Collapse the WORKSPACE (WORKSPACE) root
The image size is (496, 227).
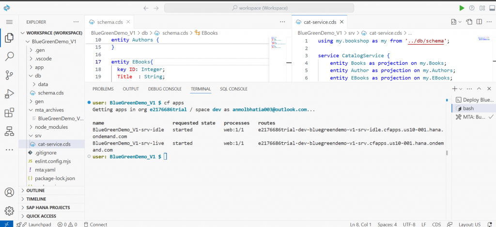pyautogui.click(x=52, y=33)
